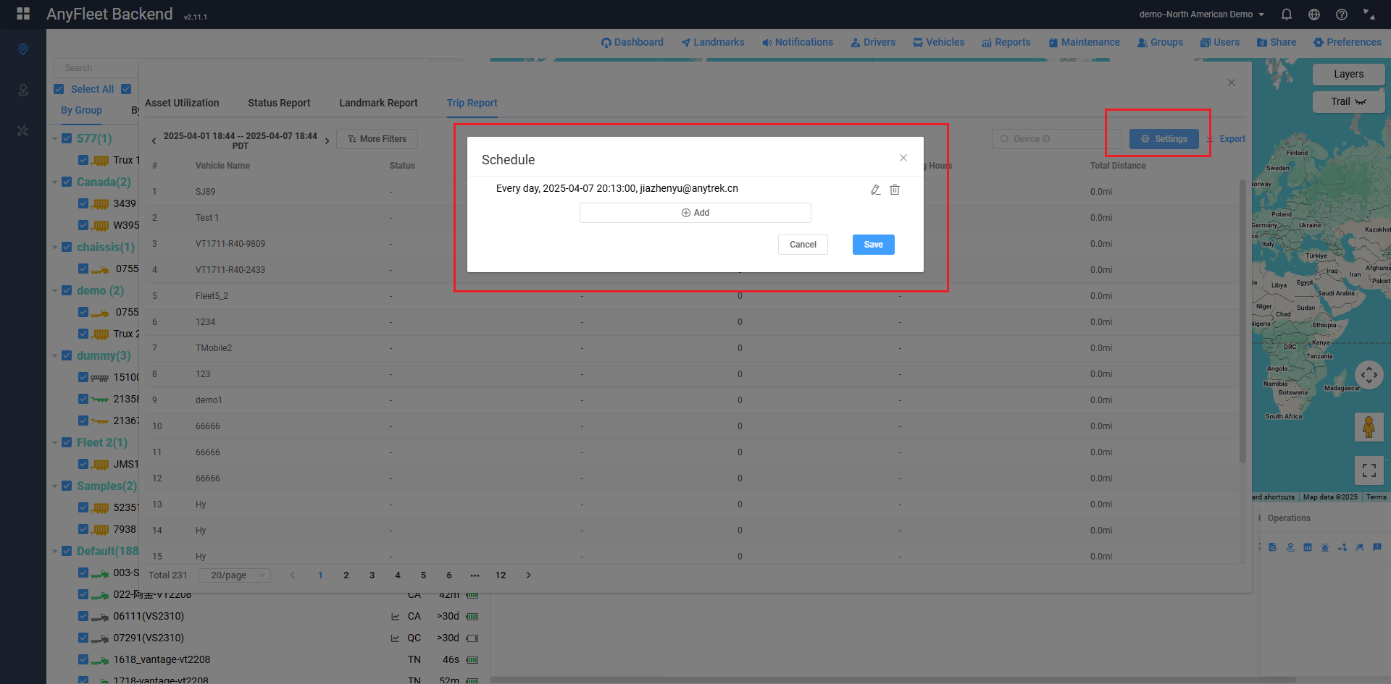Screen dimensions: 1391x684
Task: Edit the scheduled email entry
Action: pos(875,190)
